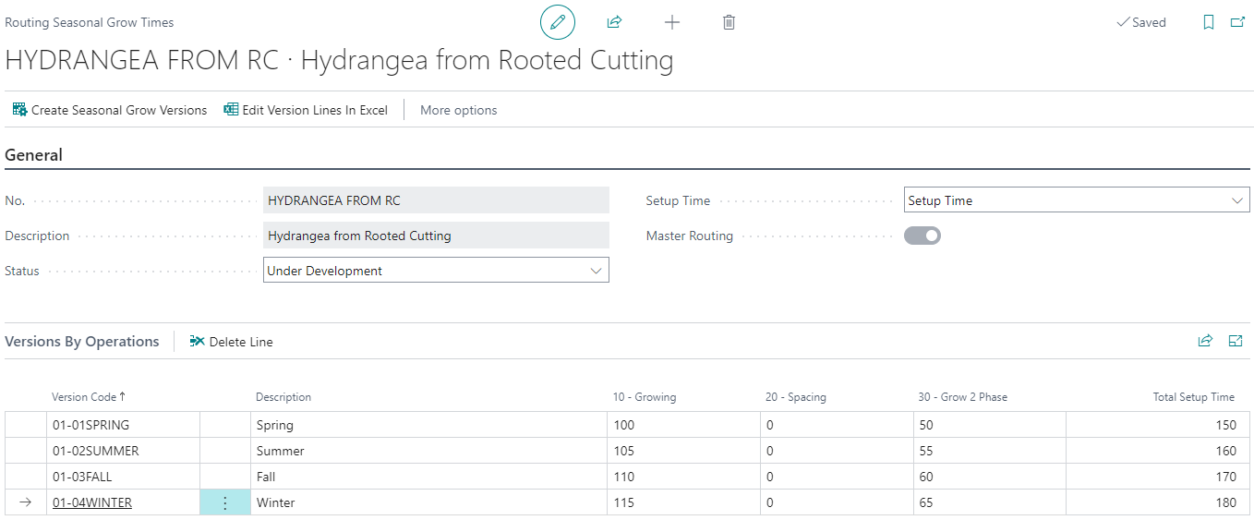Open row options for 01-04WINTER
This screenshot has height=520, width=1254.
tap(225, 502)
